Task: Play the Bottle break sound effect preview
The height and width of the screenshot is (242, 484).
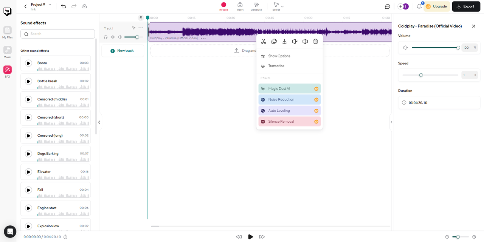Action: pyautogui.click(x=28, y=81)
